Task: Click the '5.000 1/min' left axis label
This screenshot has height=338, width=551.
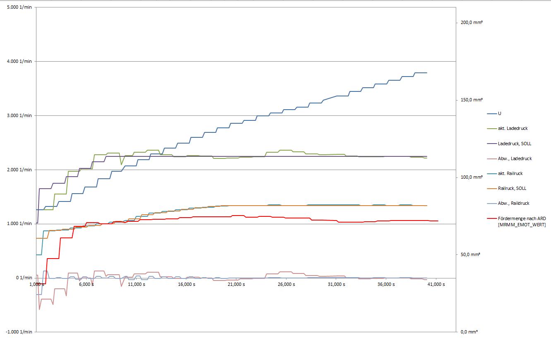Action: click(x=19, y=7)
